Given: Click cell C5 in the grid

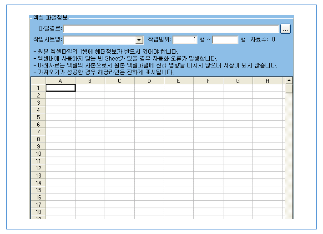Looking at the screenshot, I should (120, 117).
